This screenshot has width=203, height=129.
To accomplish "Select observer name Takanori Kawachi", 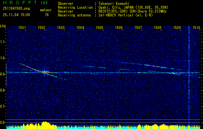I will point(114,4).
